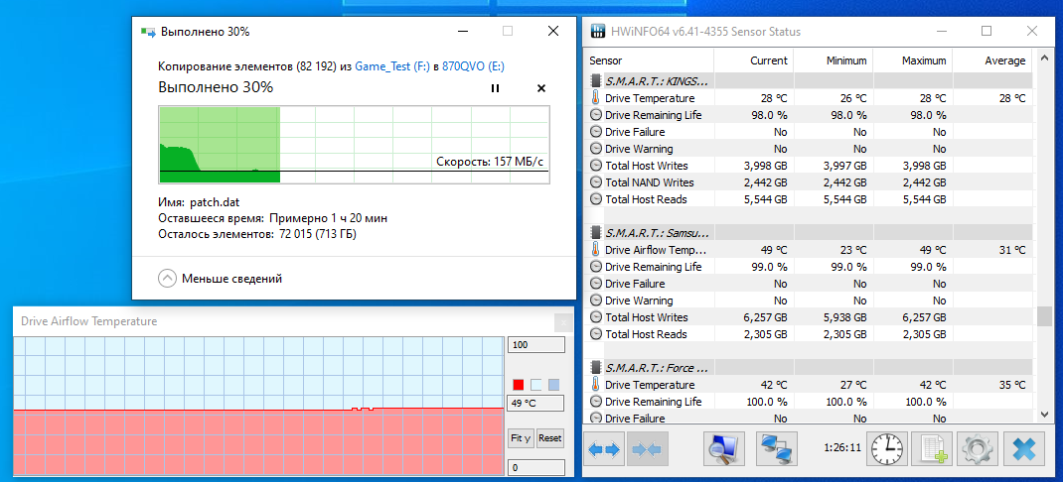This screenshot has height=482, width=1063.
Task: Edit the graph minimum value 0 field
Action: (536, 467)
